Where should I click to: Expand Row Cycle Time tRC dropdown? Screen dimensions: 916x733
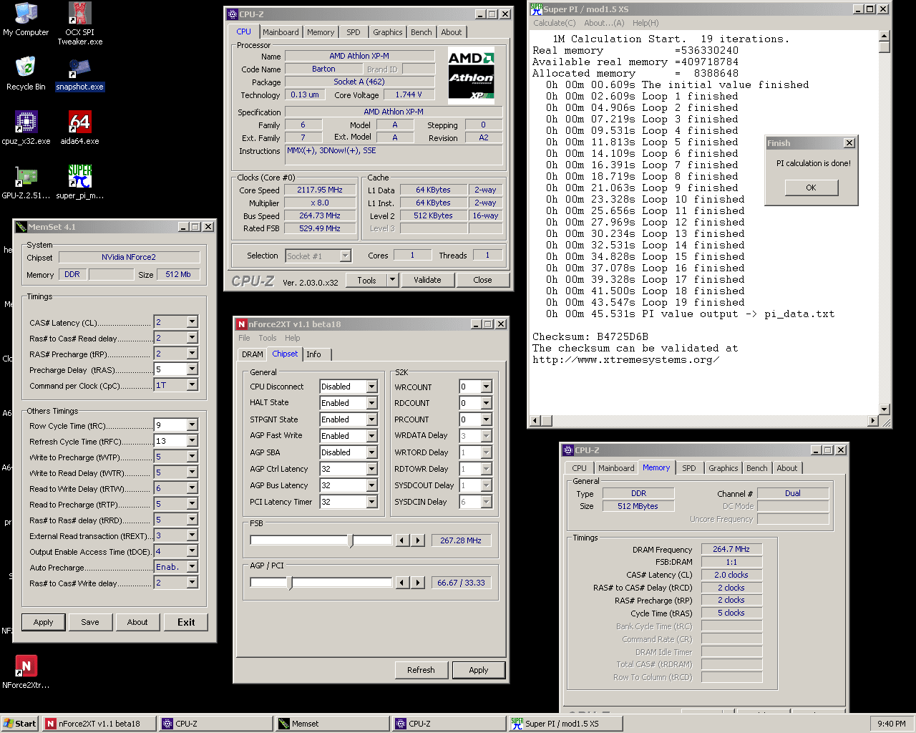(x=192, y=425)
